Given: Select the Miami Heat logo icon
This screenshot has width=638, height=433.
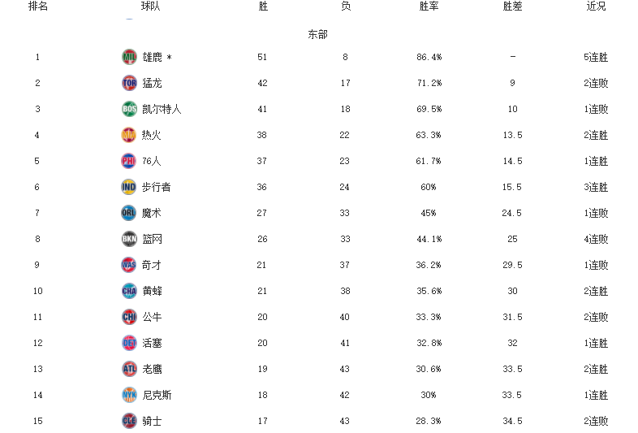Looking at the screenshot, I should coord(129,135).
